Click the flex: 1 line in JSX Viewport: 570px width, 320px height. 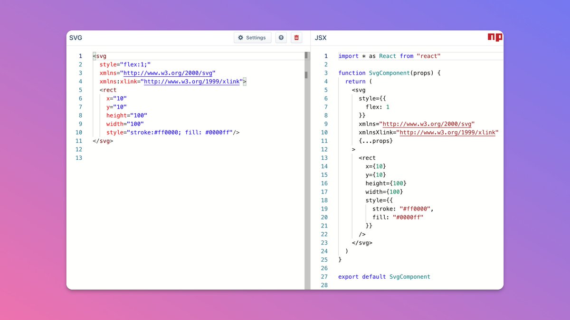[x=378, y=107]
